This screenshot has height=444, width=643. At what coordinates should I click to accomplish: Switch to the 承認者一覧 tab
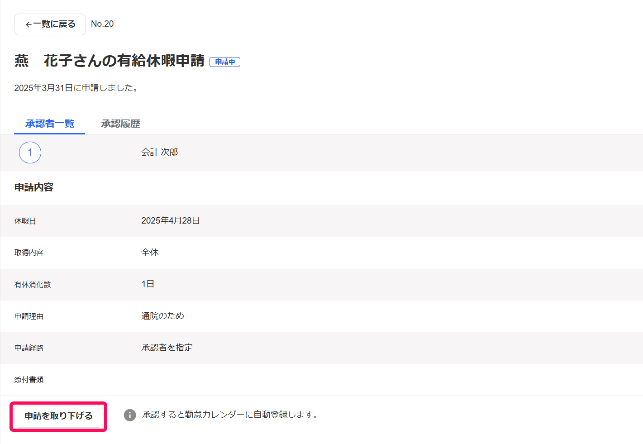(x=50, y=124)
